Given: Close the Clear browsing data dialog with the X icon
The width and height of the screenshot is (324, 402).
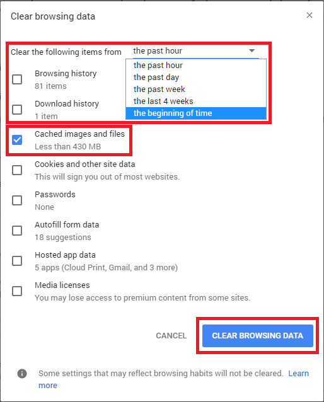Looking at the screenshot, I should tap(310, 15).
